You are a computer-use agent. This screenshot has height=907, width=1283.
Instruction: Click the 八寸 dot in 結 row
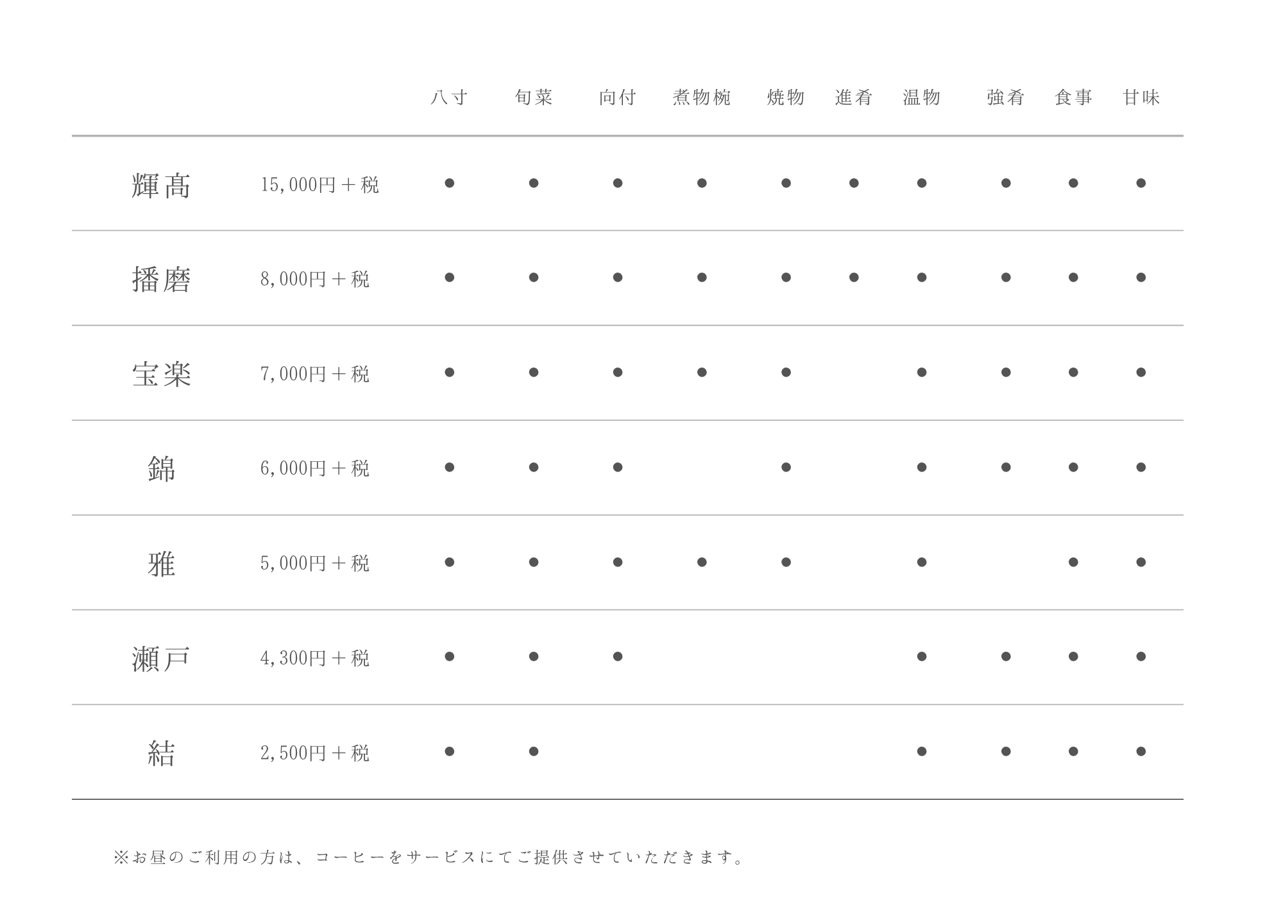[x=449, y=751]
